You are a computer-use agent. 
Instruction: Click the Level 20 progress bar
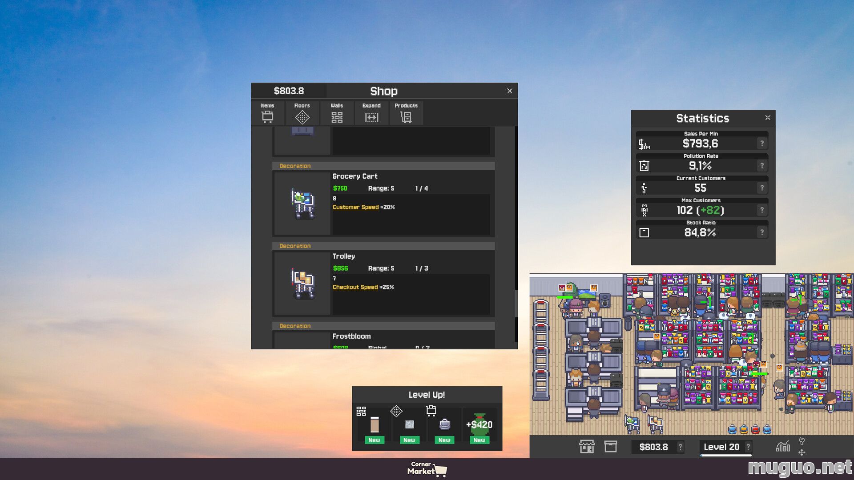coord(726,456)
